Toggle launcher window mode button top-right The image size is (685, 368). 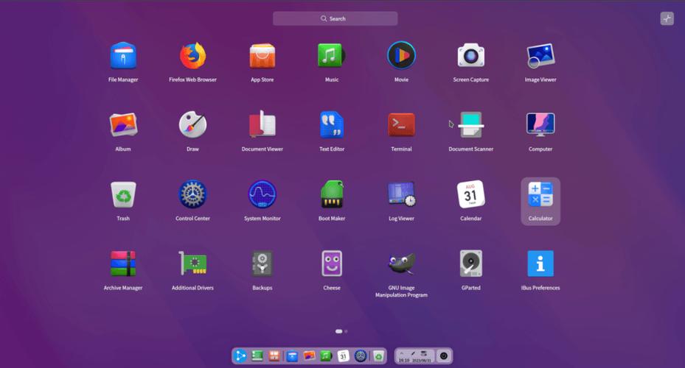[x=667, y=18]
